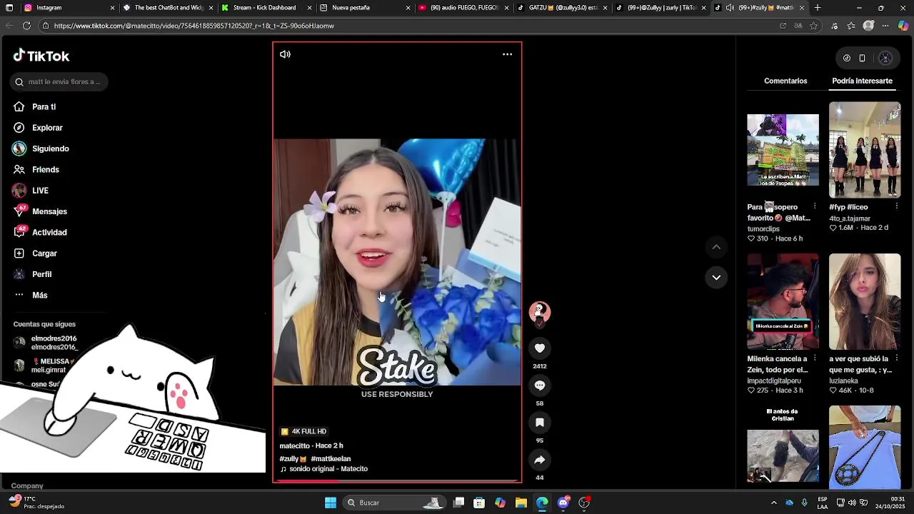Click the taskbar Buscar search box

tap(394, 503)
